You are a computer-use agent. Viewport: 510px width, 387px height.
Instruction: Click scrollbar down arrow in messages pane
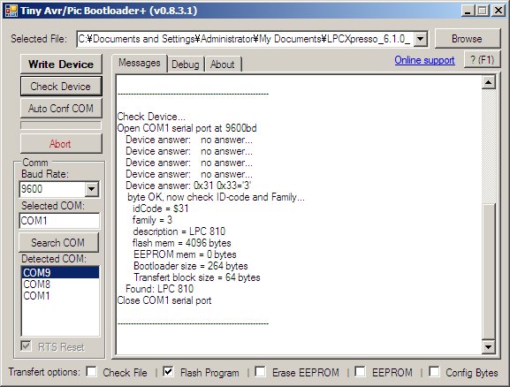pos(488,347)
